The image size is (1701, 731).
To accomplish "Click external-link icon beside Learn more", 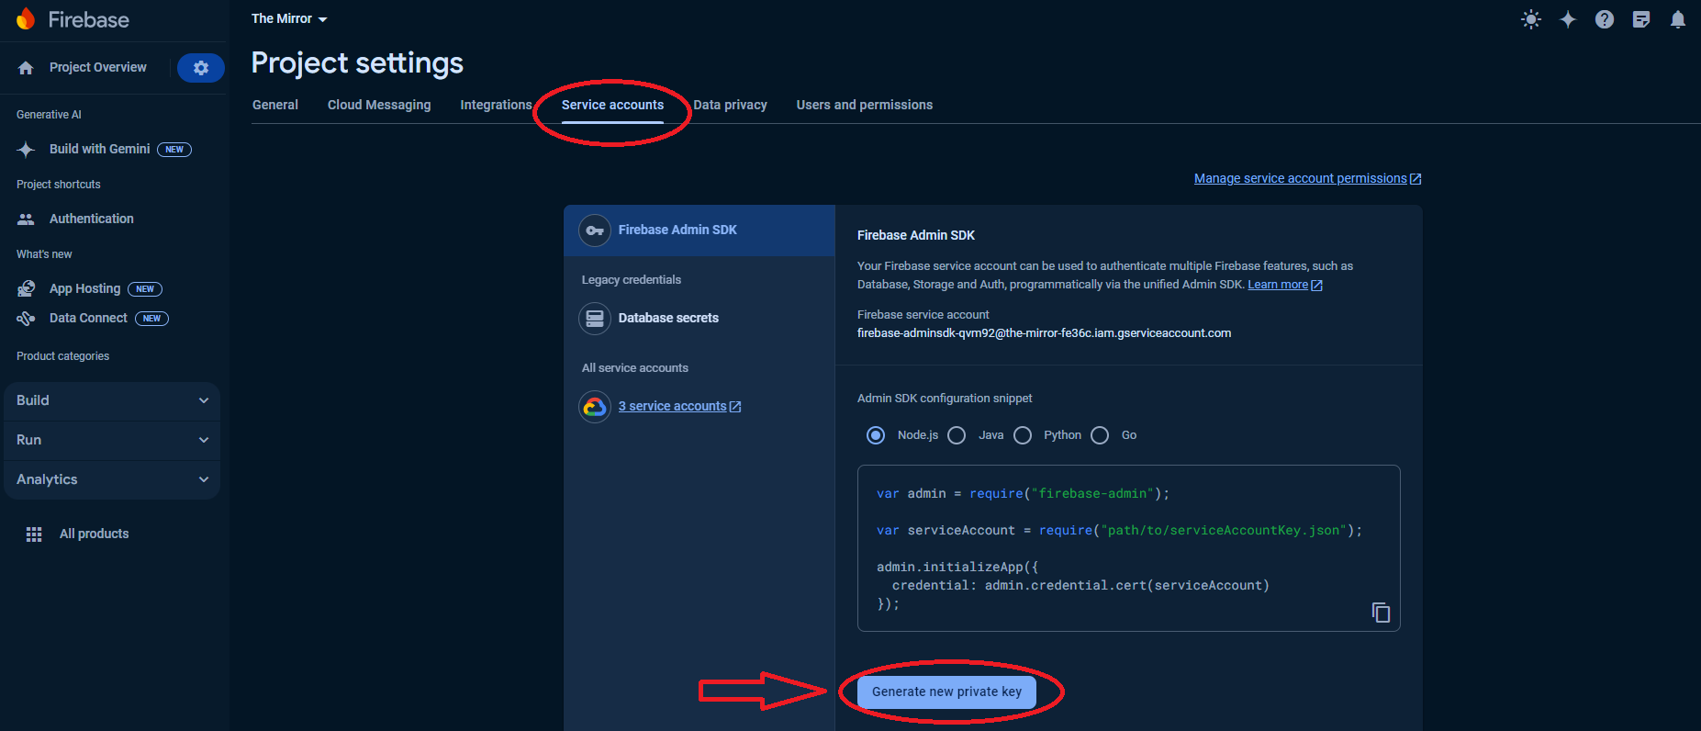I will click(x=1317, y=286).
